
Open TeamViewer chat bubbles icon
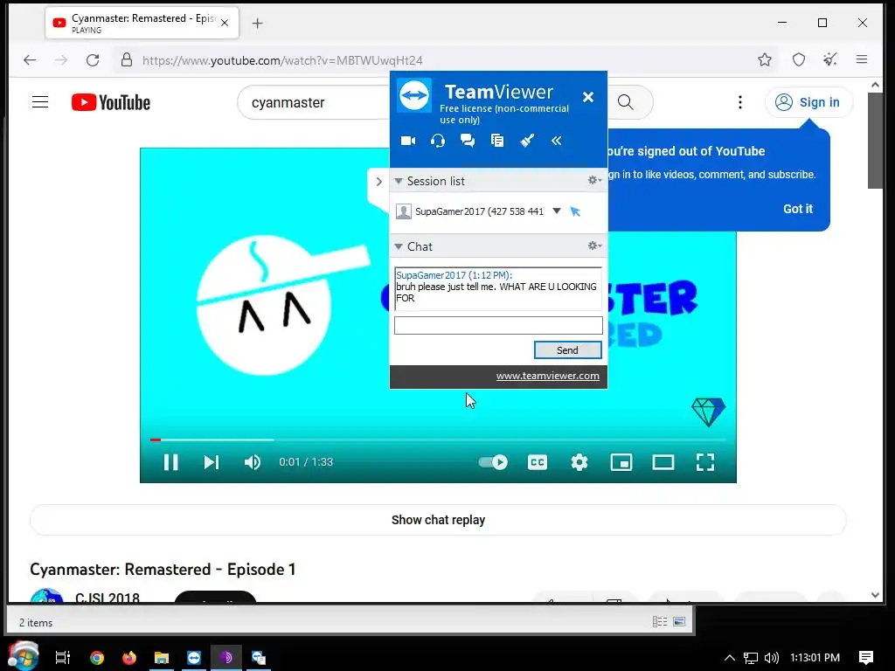click(x=468, y=141)
